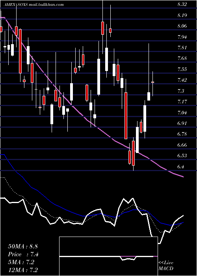
Task: Click the 7.55 price axis label
Action: tap(182, 69)
